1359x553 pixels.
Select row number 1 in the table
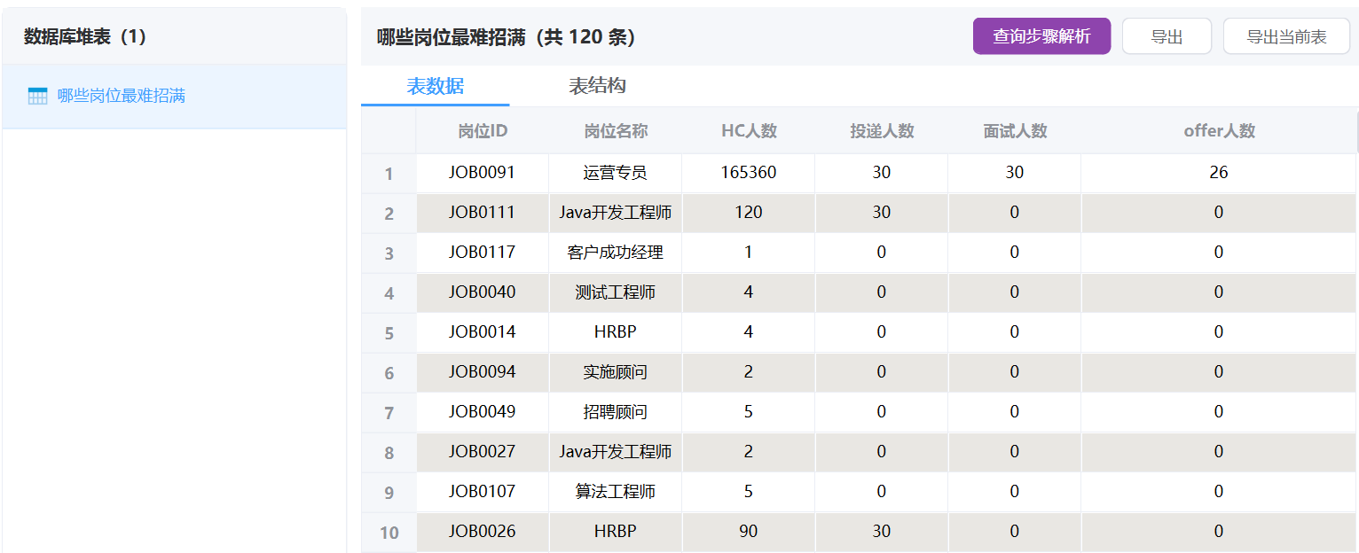tap(389, 174)
